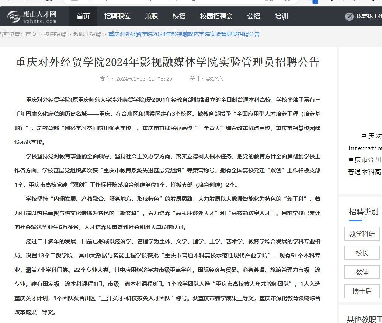Screen dimensions: 382x323
Task: Click the 惠山人才网 HS logo
Action: click(x=14, y=17)
